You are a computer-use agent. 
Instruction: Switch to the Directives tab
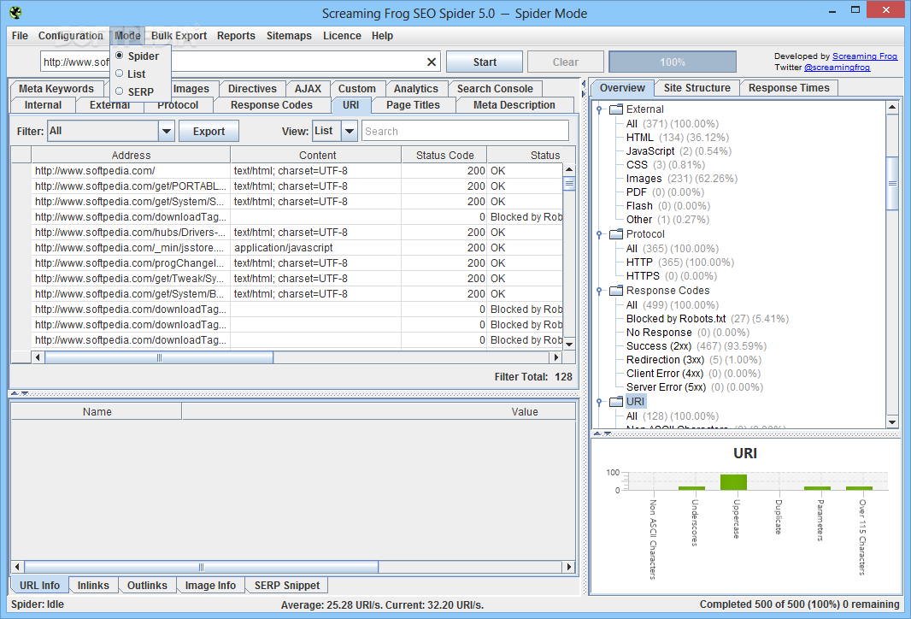pyautogui.click(x=252, y=89)
